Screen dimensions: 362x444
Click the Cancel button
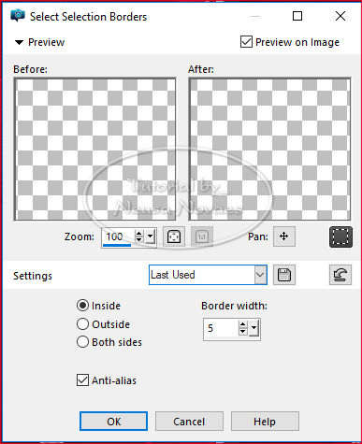[x=189, y=422]
